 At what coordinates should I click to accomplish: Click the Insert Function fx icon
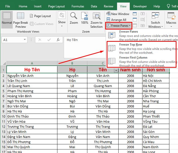tap(58, 40)
